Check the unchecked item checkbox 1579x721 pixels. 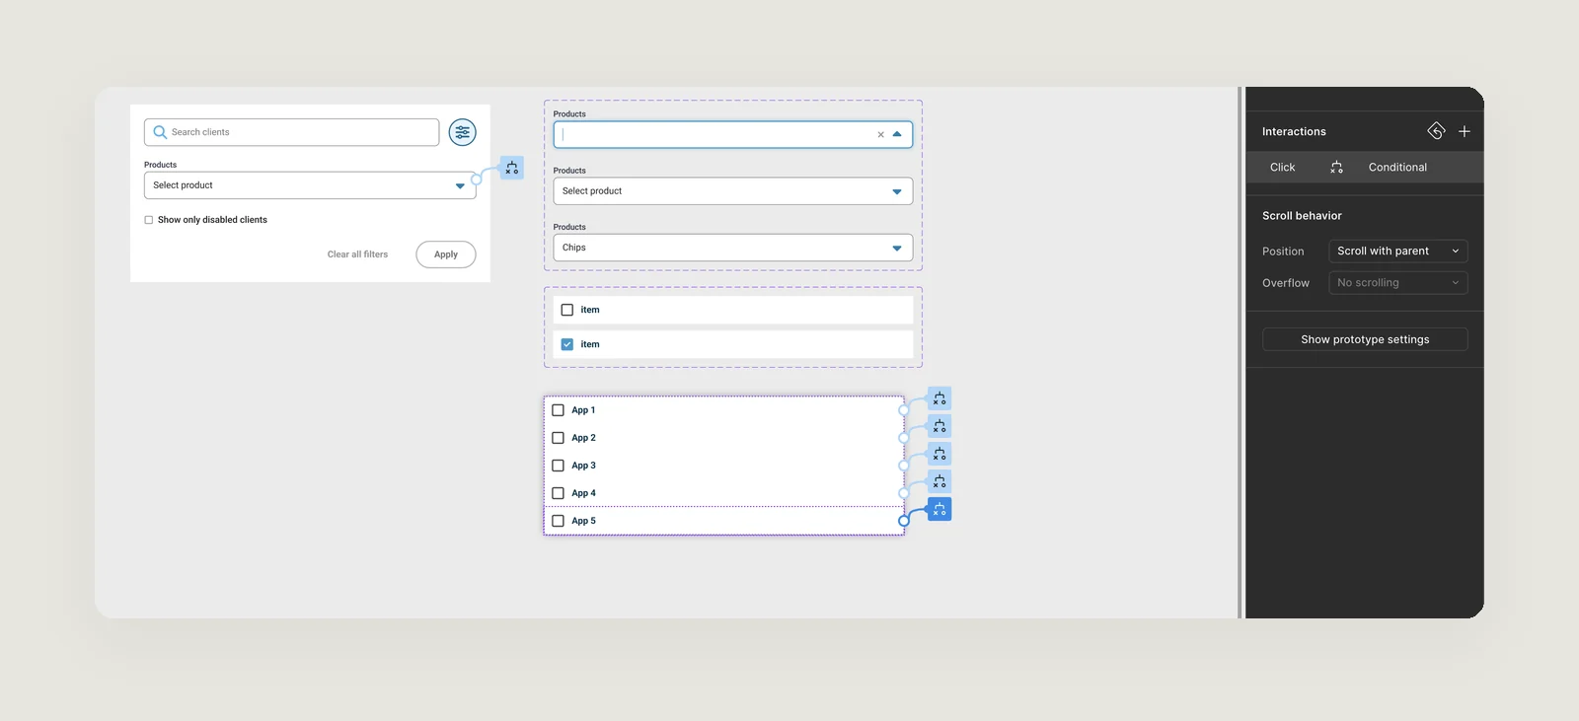pyautogui.click(x=567, y=310)
